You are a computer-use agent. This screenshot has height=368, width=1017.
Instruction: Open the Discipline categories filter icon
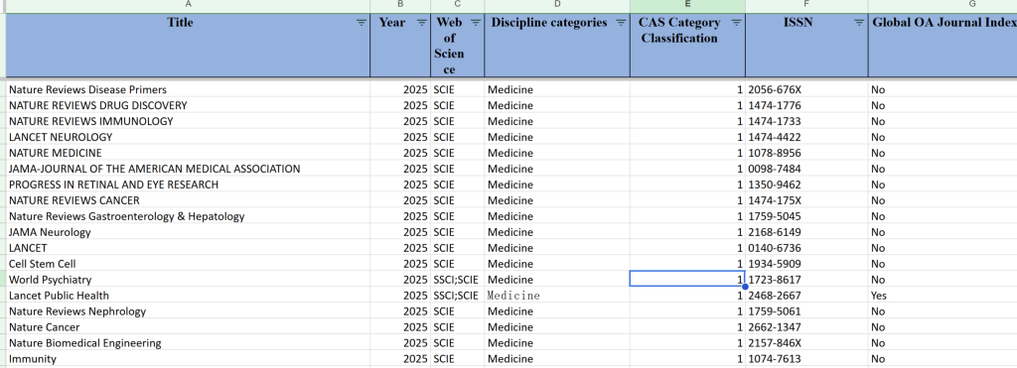(x=621, y=23)
